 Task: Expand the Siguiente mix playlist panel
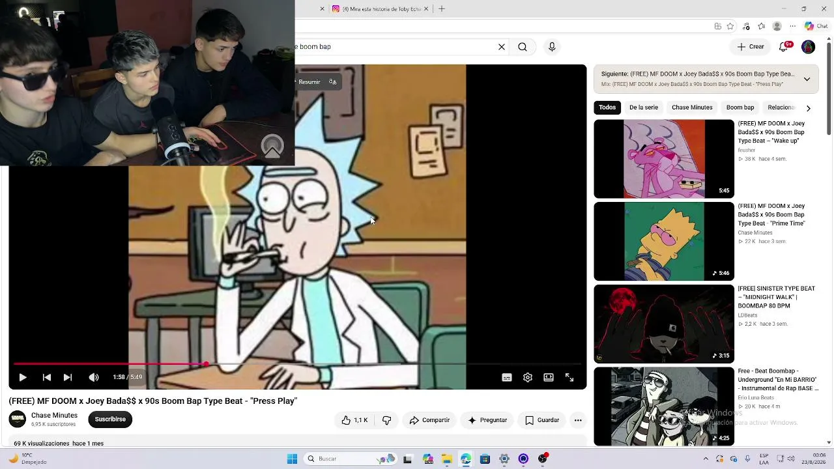pos(807,79)
